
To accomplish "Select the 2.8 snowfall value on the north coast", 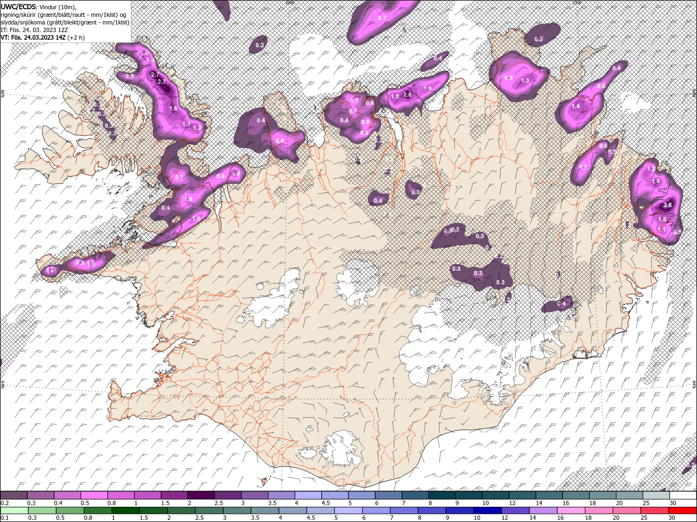I will pos(407,95).
